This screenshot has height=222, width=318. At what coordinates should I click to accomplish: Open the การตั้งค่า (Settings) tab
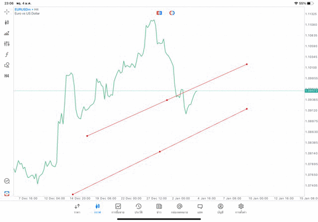coord(241,209)
